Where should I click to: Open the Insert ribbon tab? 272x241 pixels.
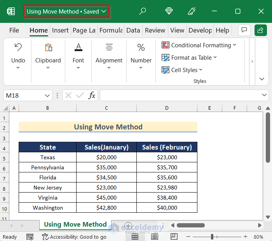point(60,30)
